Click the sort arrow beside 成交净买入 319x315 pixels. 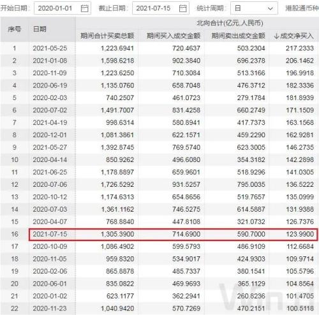276,36
